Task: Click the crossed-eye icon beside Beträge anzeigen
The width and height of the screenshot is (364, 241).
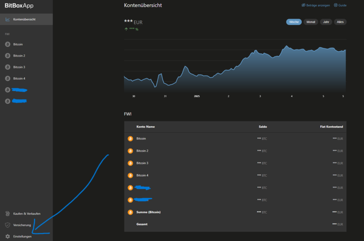Action: coord(304,5)
